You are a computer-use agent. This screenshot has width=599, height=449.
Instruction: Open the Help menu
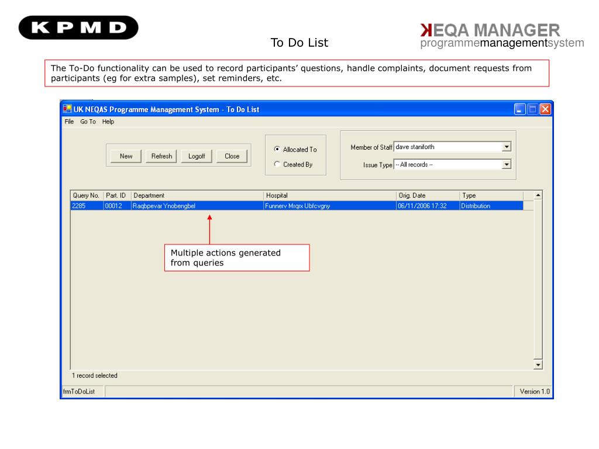[108, 122]
